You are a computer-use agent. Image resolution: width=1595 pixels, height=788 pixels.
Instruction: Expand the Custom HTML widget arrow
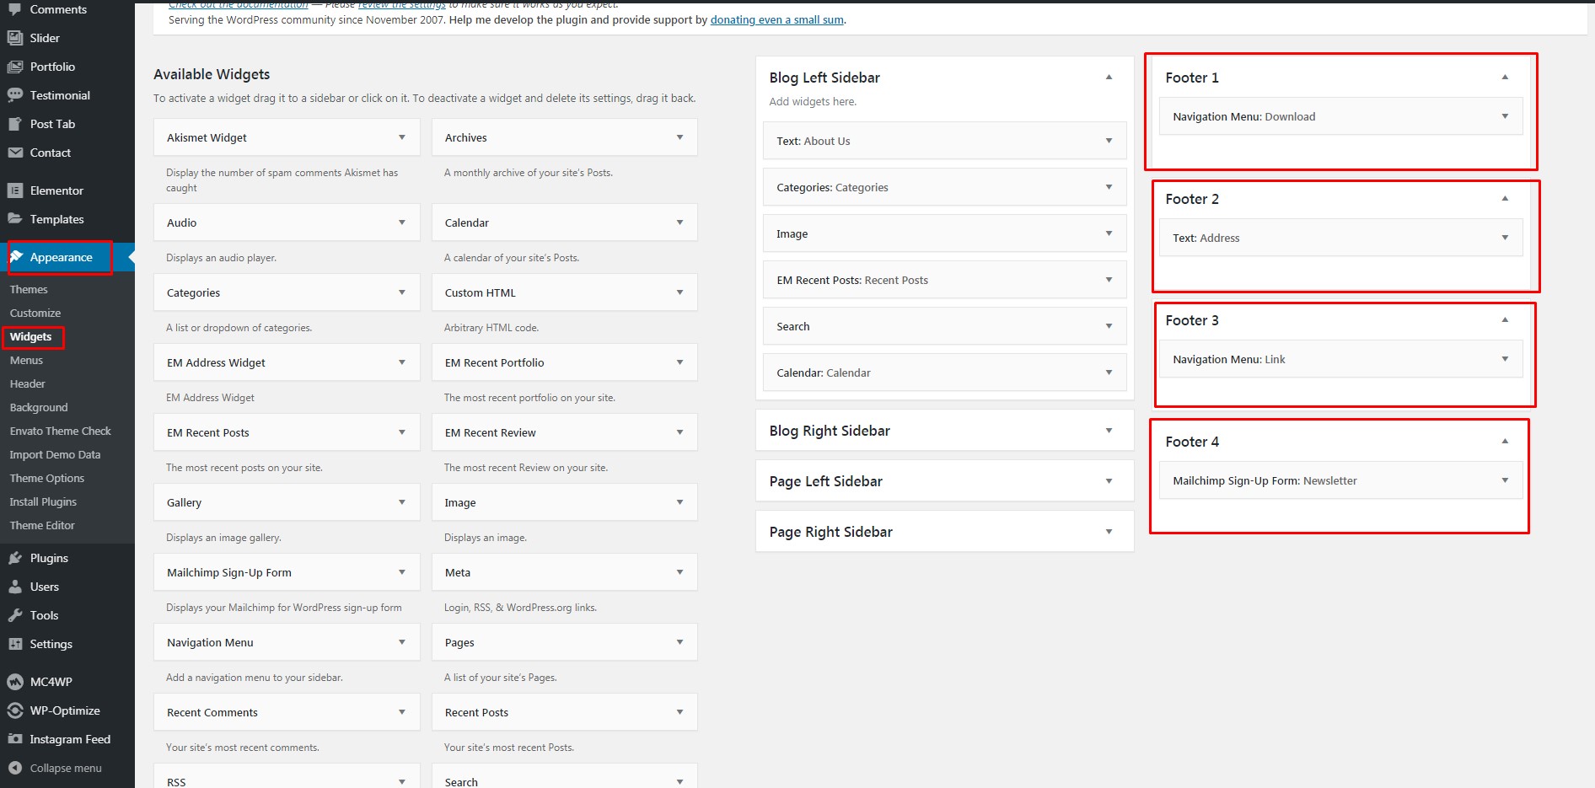[679, 292]
